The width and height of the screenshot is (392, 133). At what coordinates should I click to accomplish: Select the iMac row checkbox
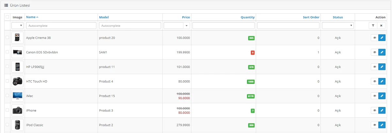[x=7, y=96]
